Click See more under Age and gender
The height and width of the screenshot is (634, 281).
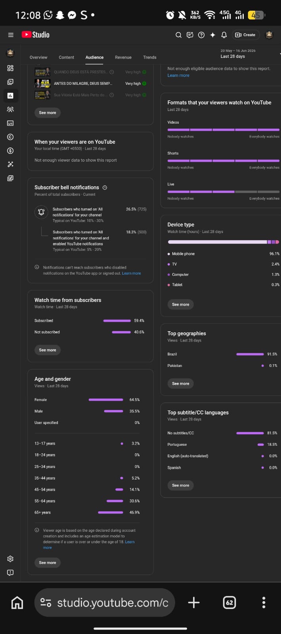pos(48,562)
